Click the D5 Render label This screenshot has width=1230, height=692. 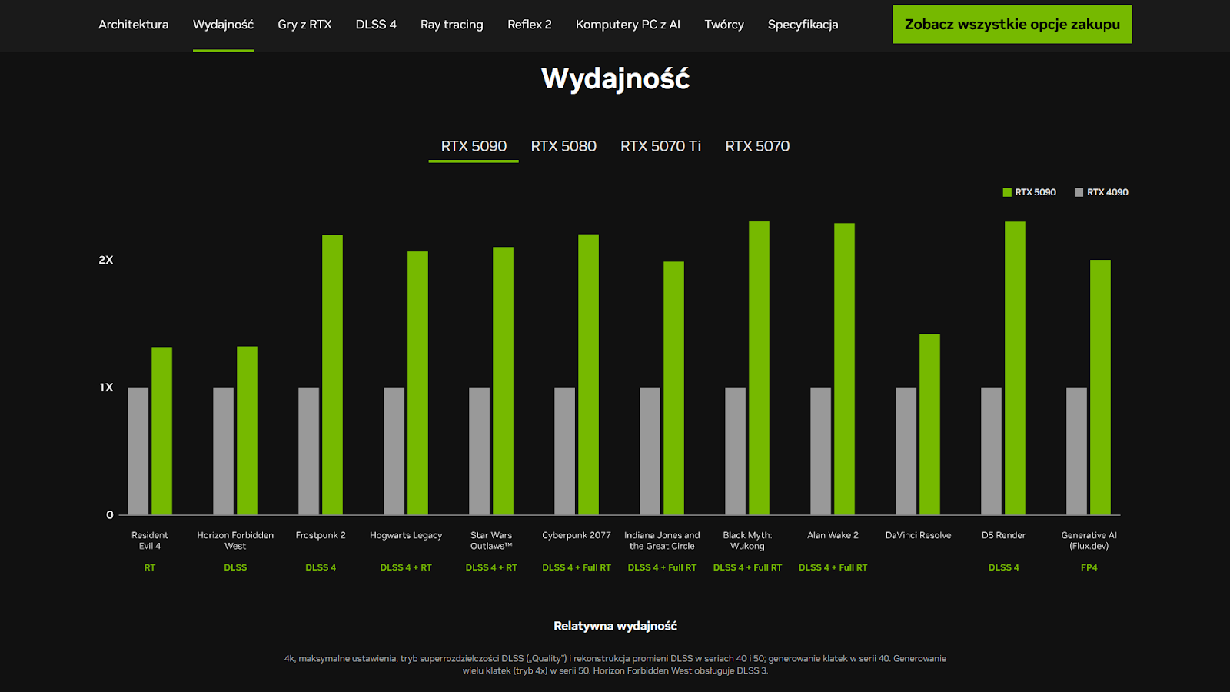(1003, 535)
